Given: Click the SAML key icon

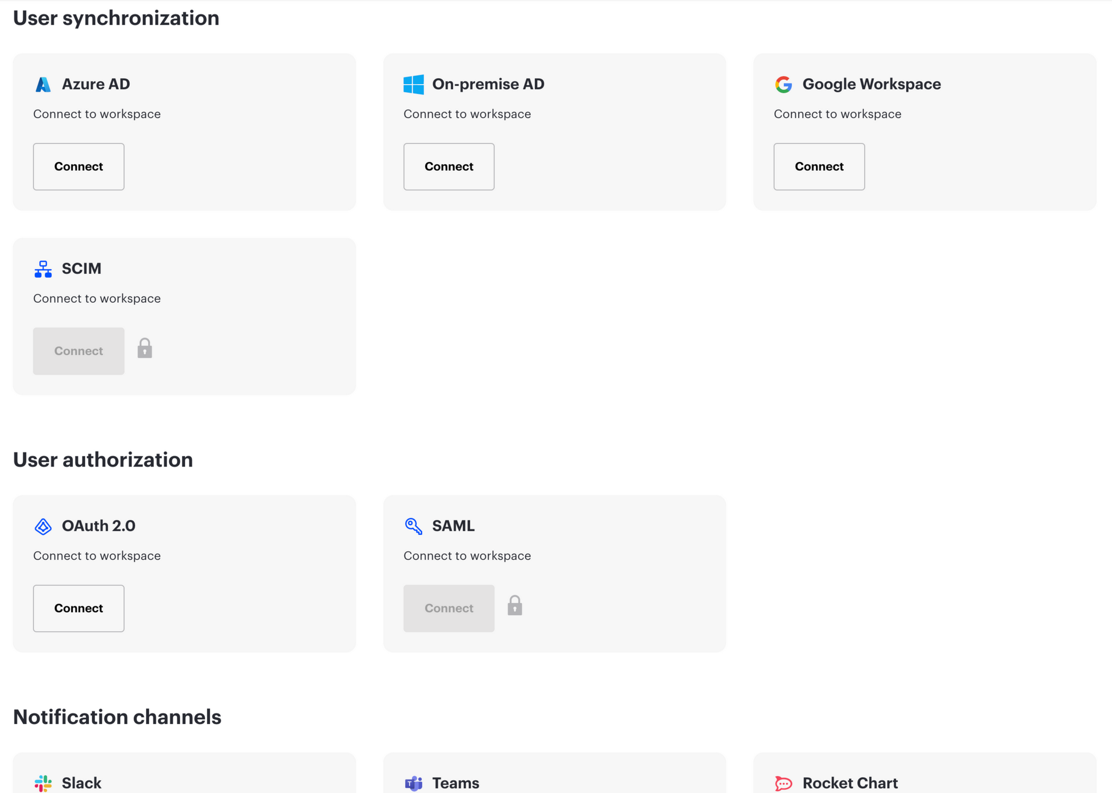Looking at the screenshot, I should (x=413, y=526).
